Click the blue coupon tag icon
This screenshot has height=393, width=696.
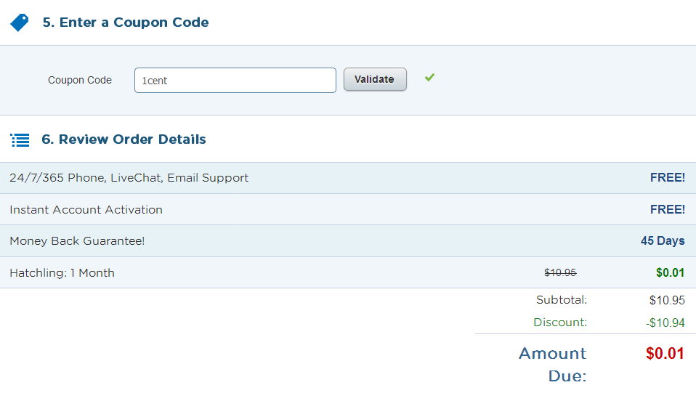pos(20,23)
